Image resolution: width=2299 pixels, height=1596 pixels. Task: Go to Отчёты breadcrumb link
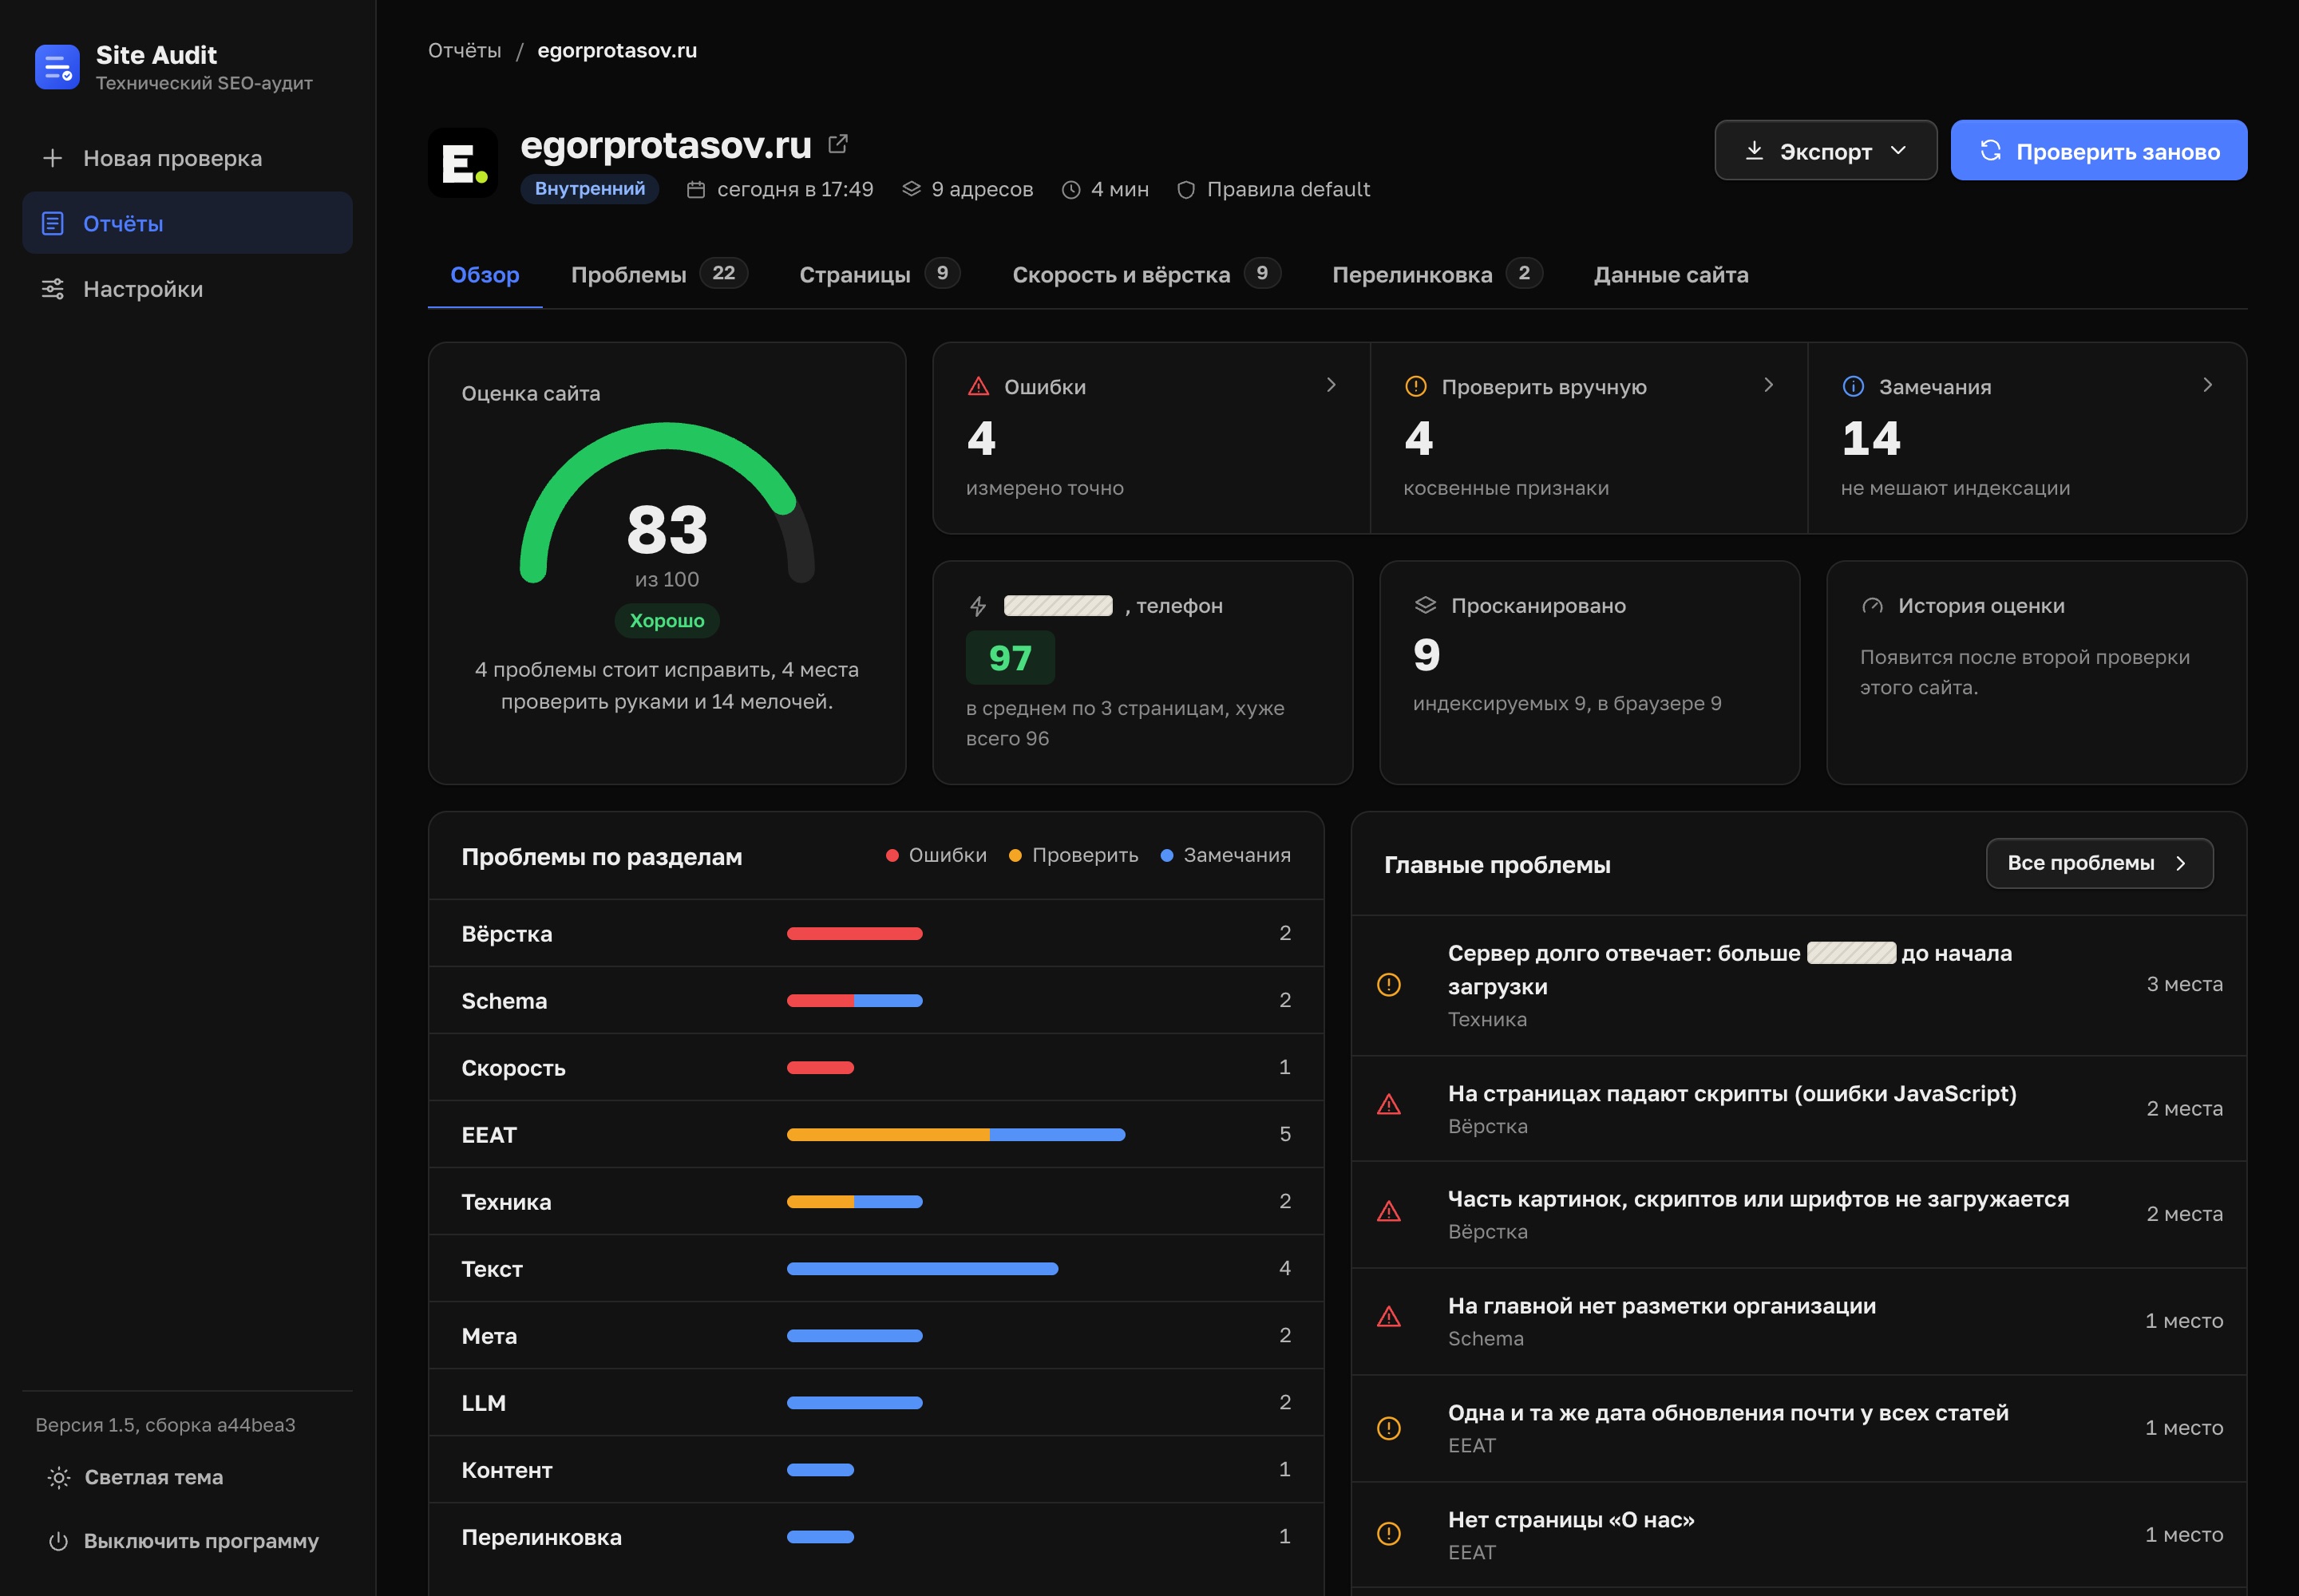point(465,51)
